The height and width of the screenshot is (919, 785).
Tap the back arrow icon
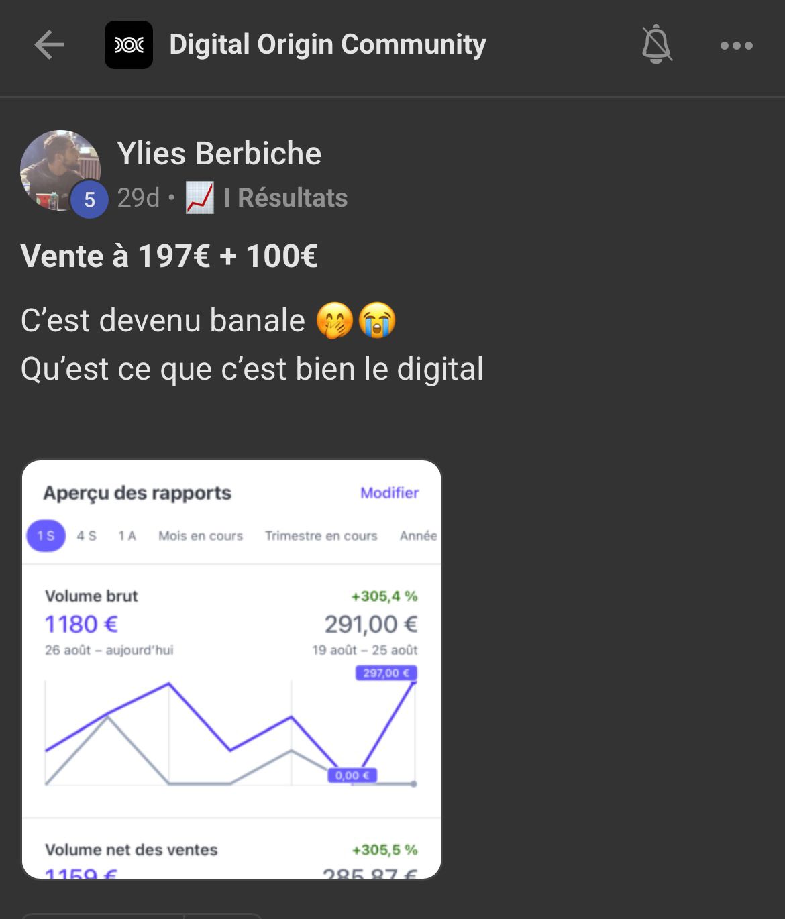[x=50, y=46]
